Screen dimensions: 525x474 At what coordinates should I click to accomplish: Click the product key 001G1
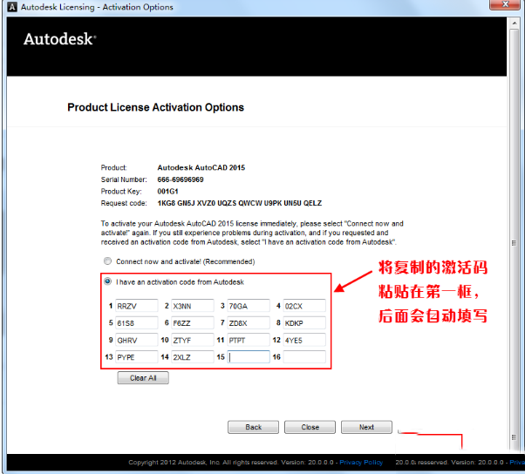tap(167, 192)
